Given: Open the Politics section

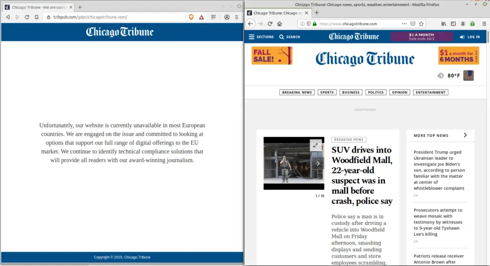Looking at the screenshot, I should 376,92.
